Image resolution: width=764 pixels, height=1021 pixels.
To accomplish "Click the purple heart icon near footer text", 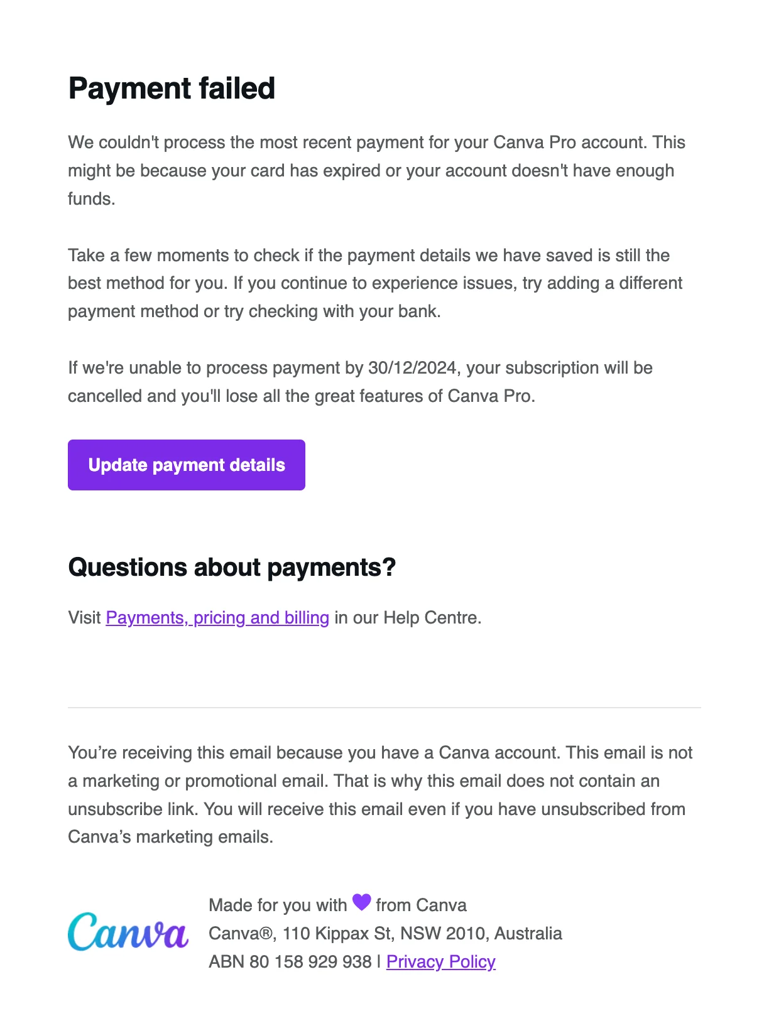I will 362,904.
